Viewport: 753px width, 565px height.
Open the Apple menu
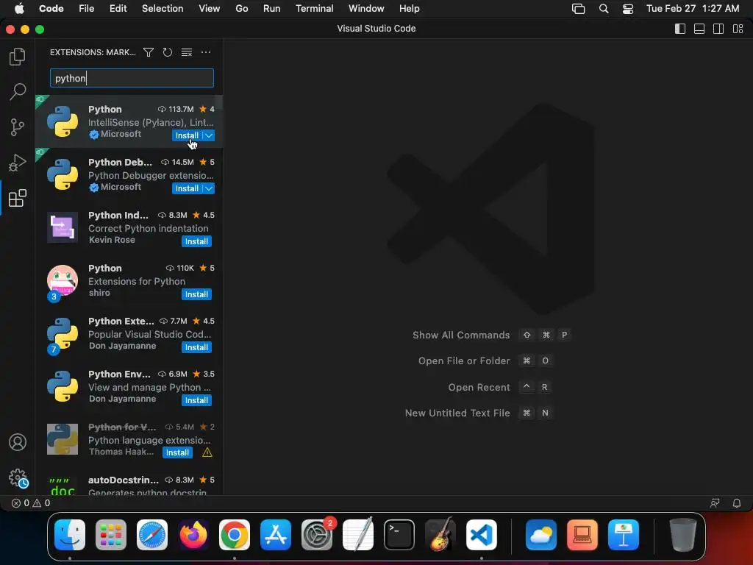[x=19, y=9]
